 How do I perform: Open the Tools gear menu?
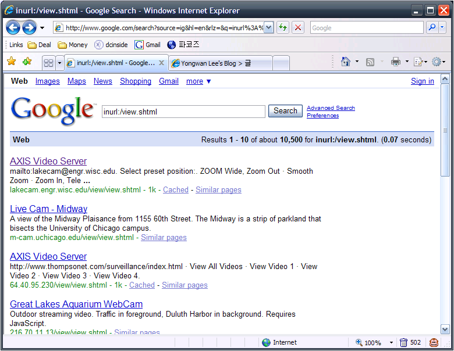(x=438, y=62)
